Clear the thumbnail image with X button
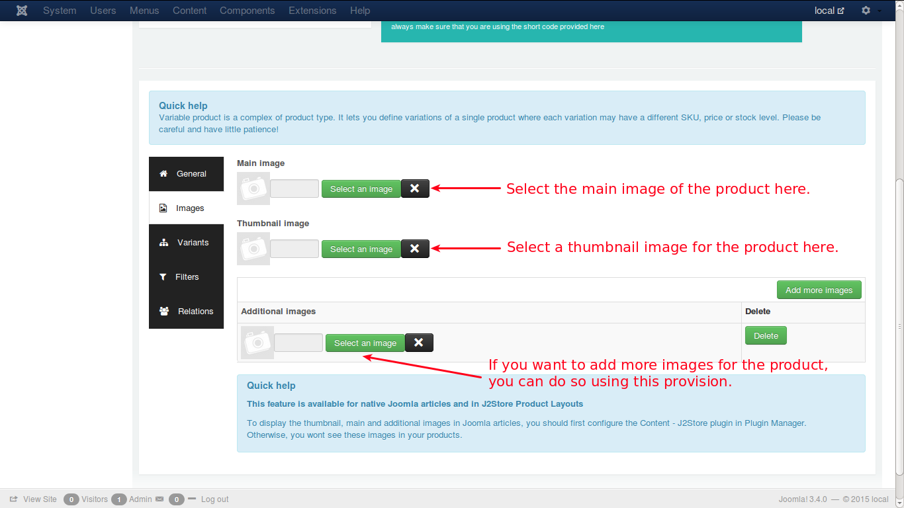The height and width of the screenshot is (508, 904). coord(415,249)
